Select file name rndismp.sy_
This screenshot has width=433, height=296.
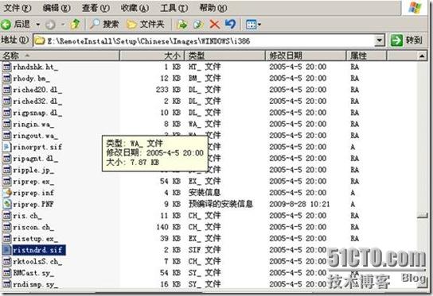(x=35, y=284)
